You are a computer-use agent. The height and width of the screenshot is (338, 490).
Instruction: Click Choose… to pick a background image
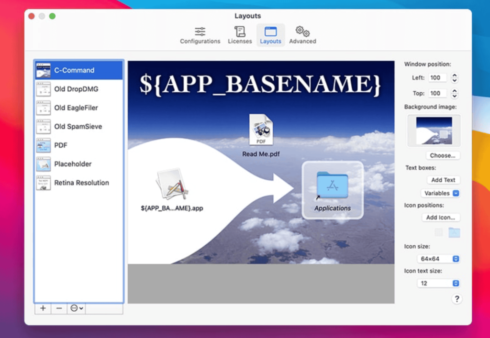442,155
